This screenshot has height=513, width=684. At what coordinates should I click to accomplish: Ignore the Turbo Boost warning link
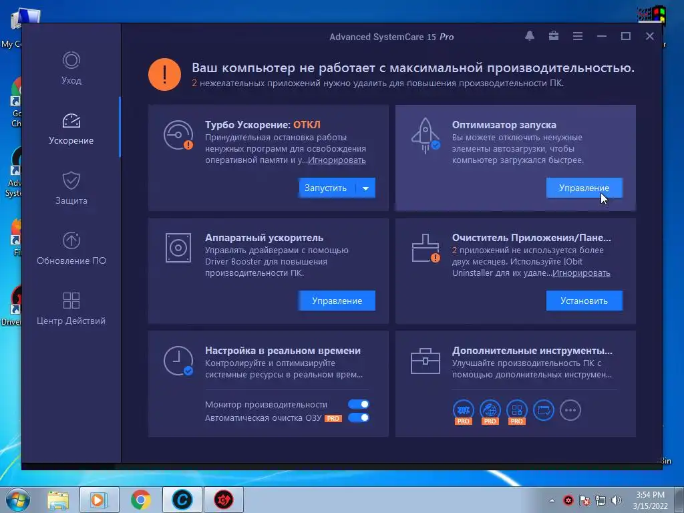click(337, 160)
